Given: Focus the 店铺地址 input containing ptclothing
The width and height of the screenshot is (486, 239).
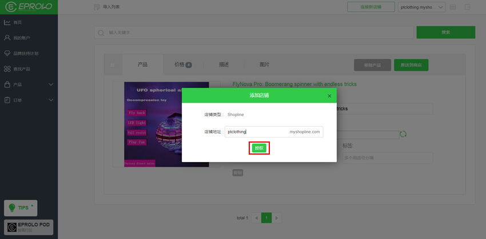Looking at the screenshot, I should pyautogui.click(x=274, y=132).
